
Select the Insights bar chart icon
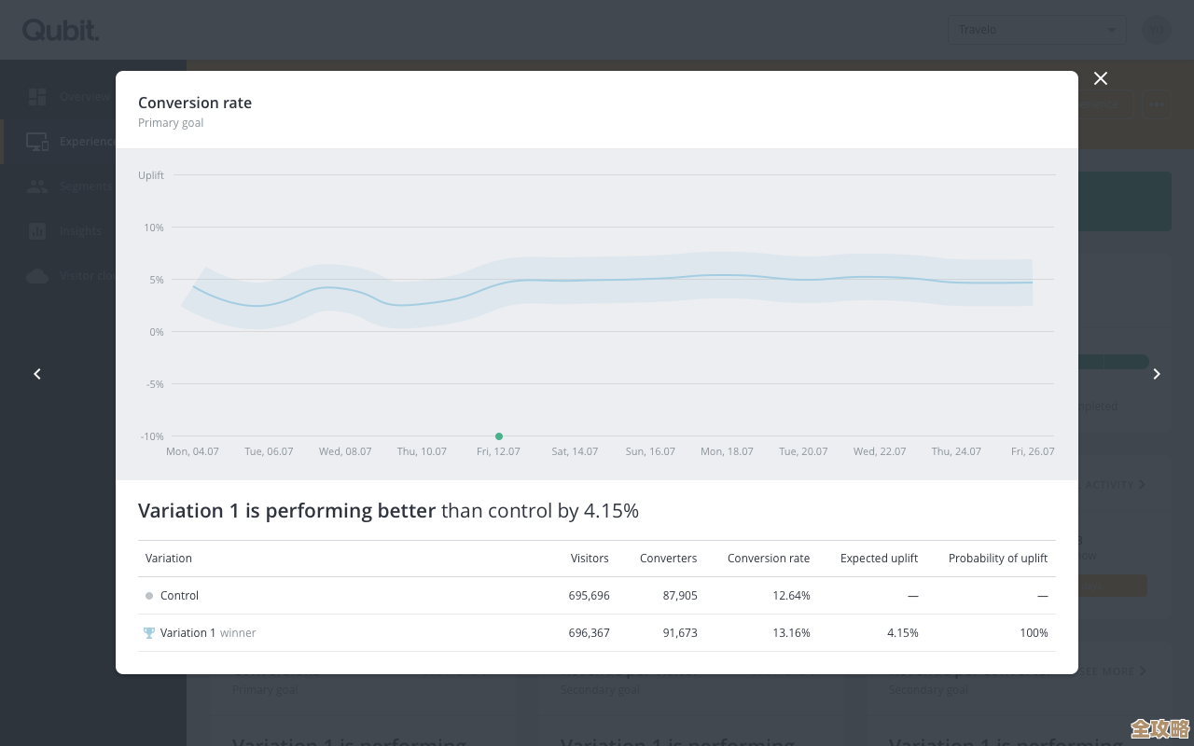[37, 231]
